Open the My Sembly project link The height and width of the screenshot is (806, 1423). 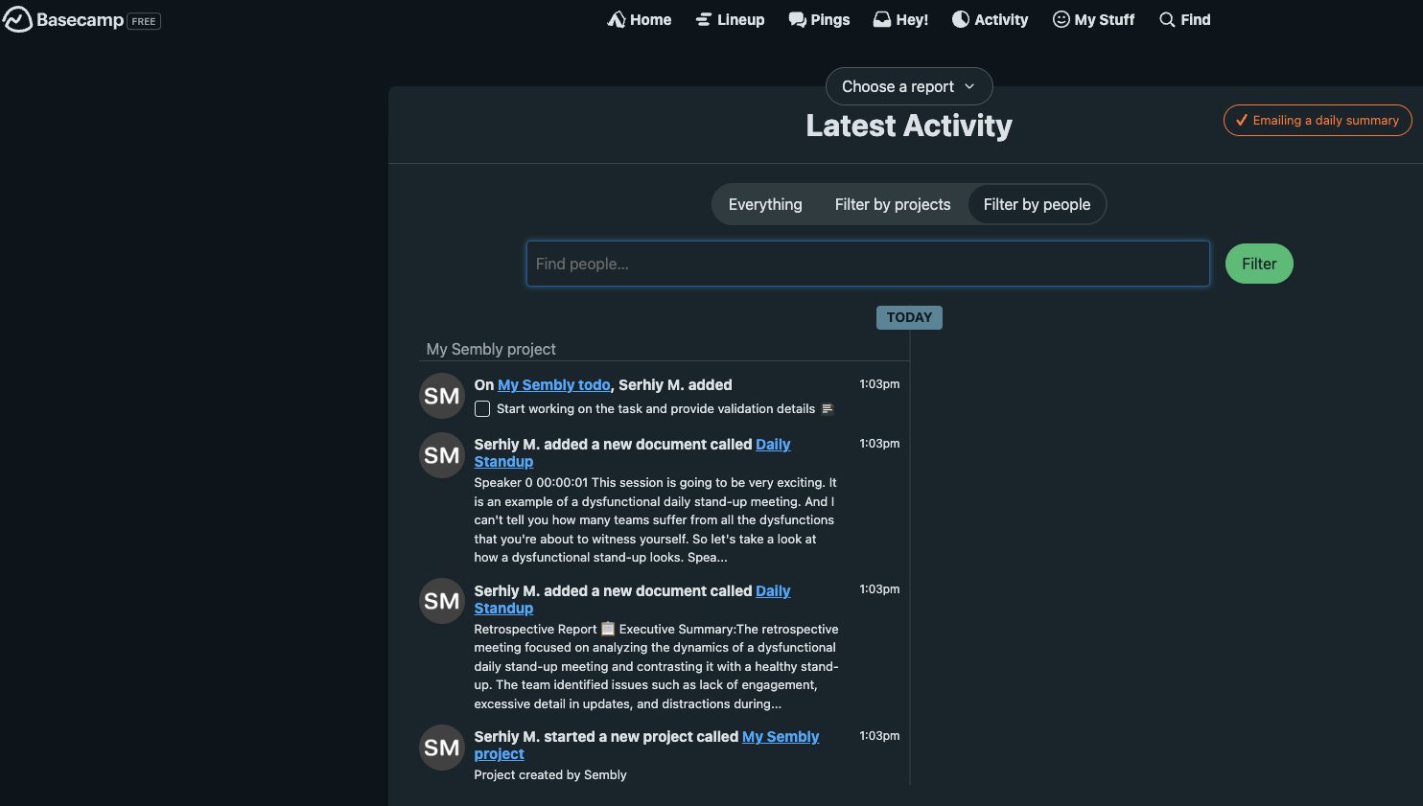pos(780,737)
